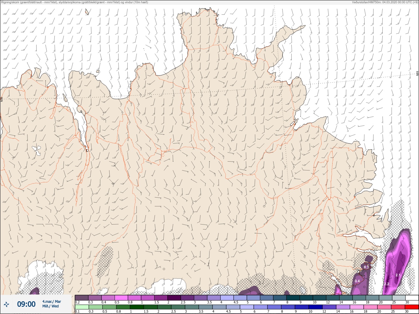This screenshot has height=314, width=419.
Task: Click the 0.4 precipitation value on the map
Action: point(357,281)
